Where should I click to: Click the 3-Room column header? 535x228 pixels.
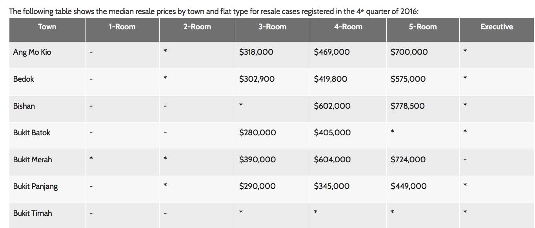click(x=272, y=27)
